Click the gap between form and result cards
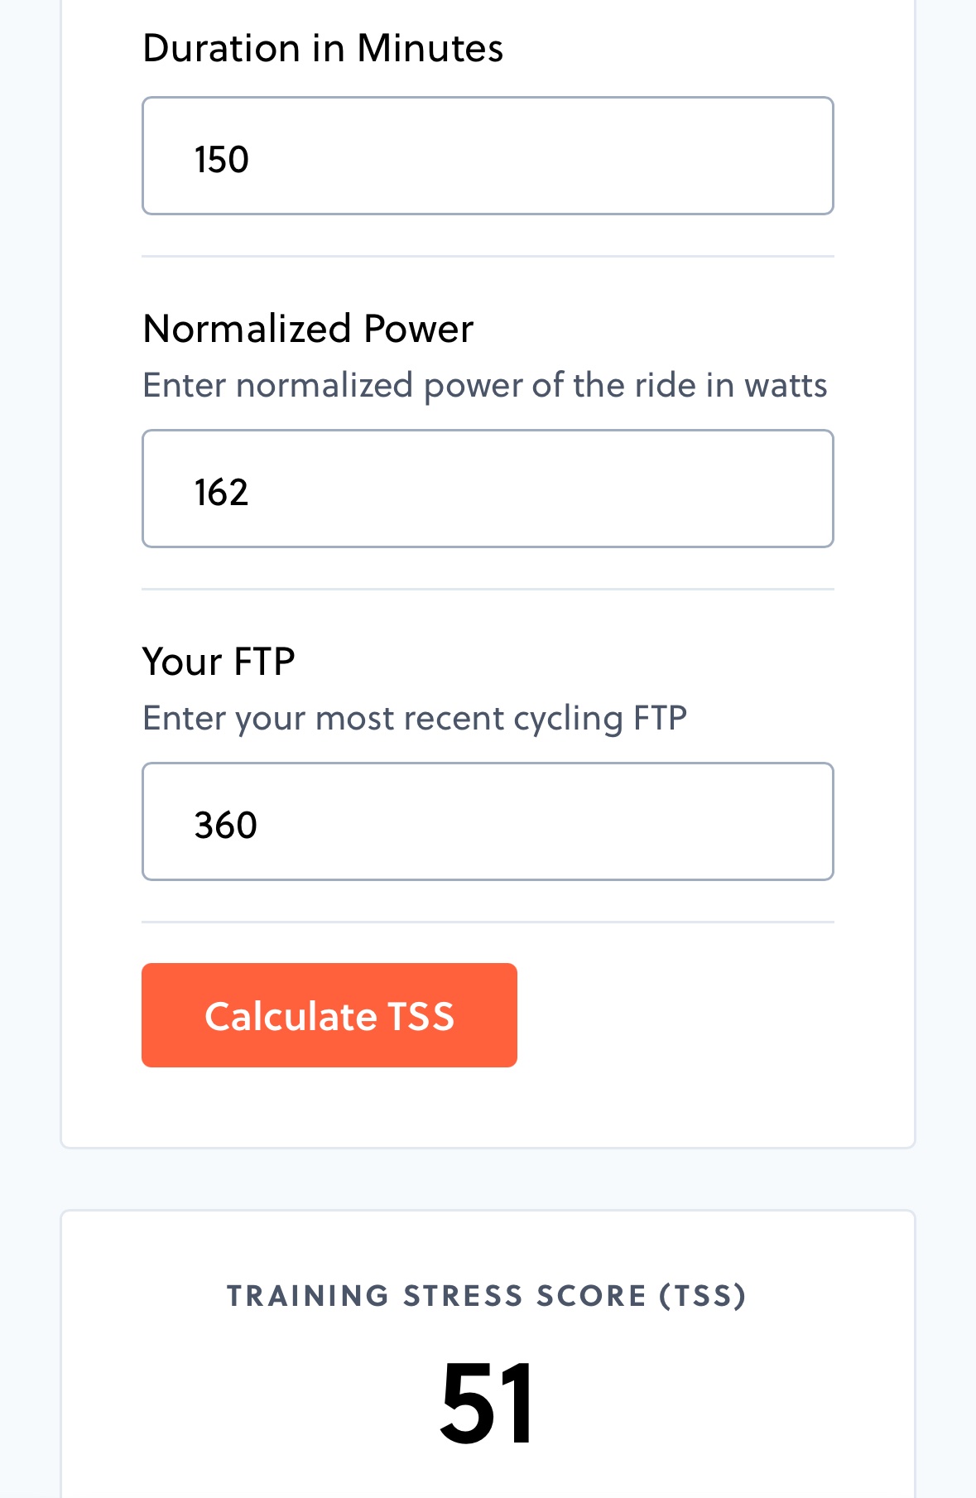 tap(488, 1179)
